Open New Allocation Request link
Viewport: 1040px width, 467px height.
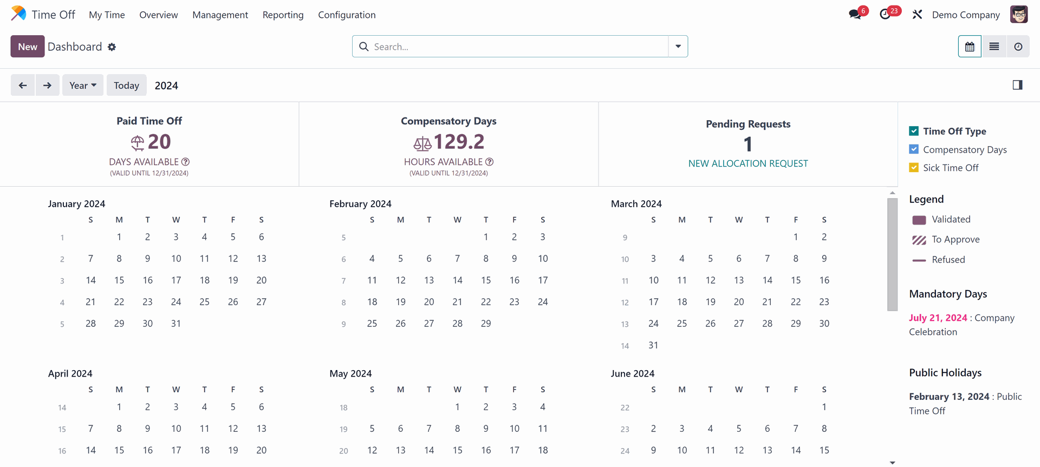[x=748, y=163]
